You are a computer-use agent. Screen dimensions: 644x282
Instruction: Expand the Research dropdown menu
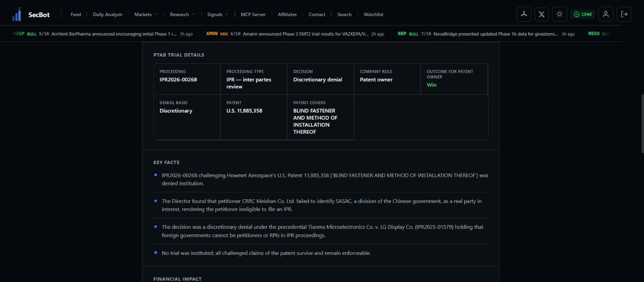pyautogui.click(x=182, y=14)
